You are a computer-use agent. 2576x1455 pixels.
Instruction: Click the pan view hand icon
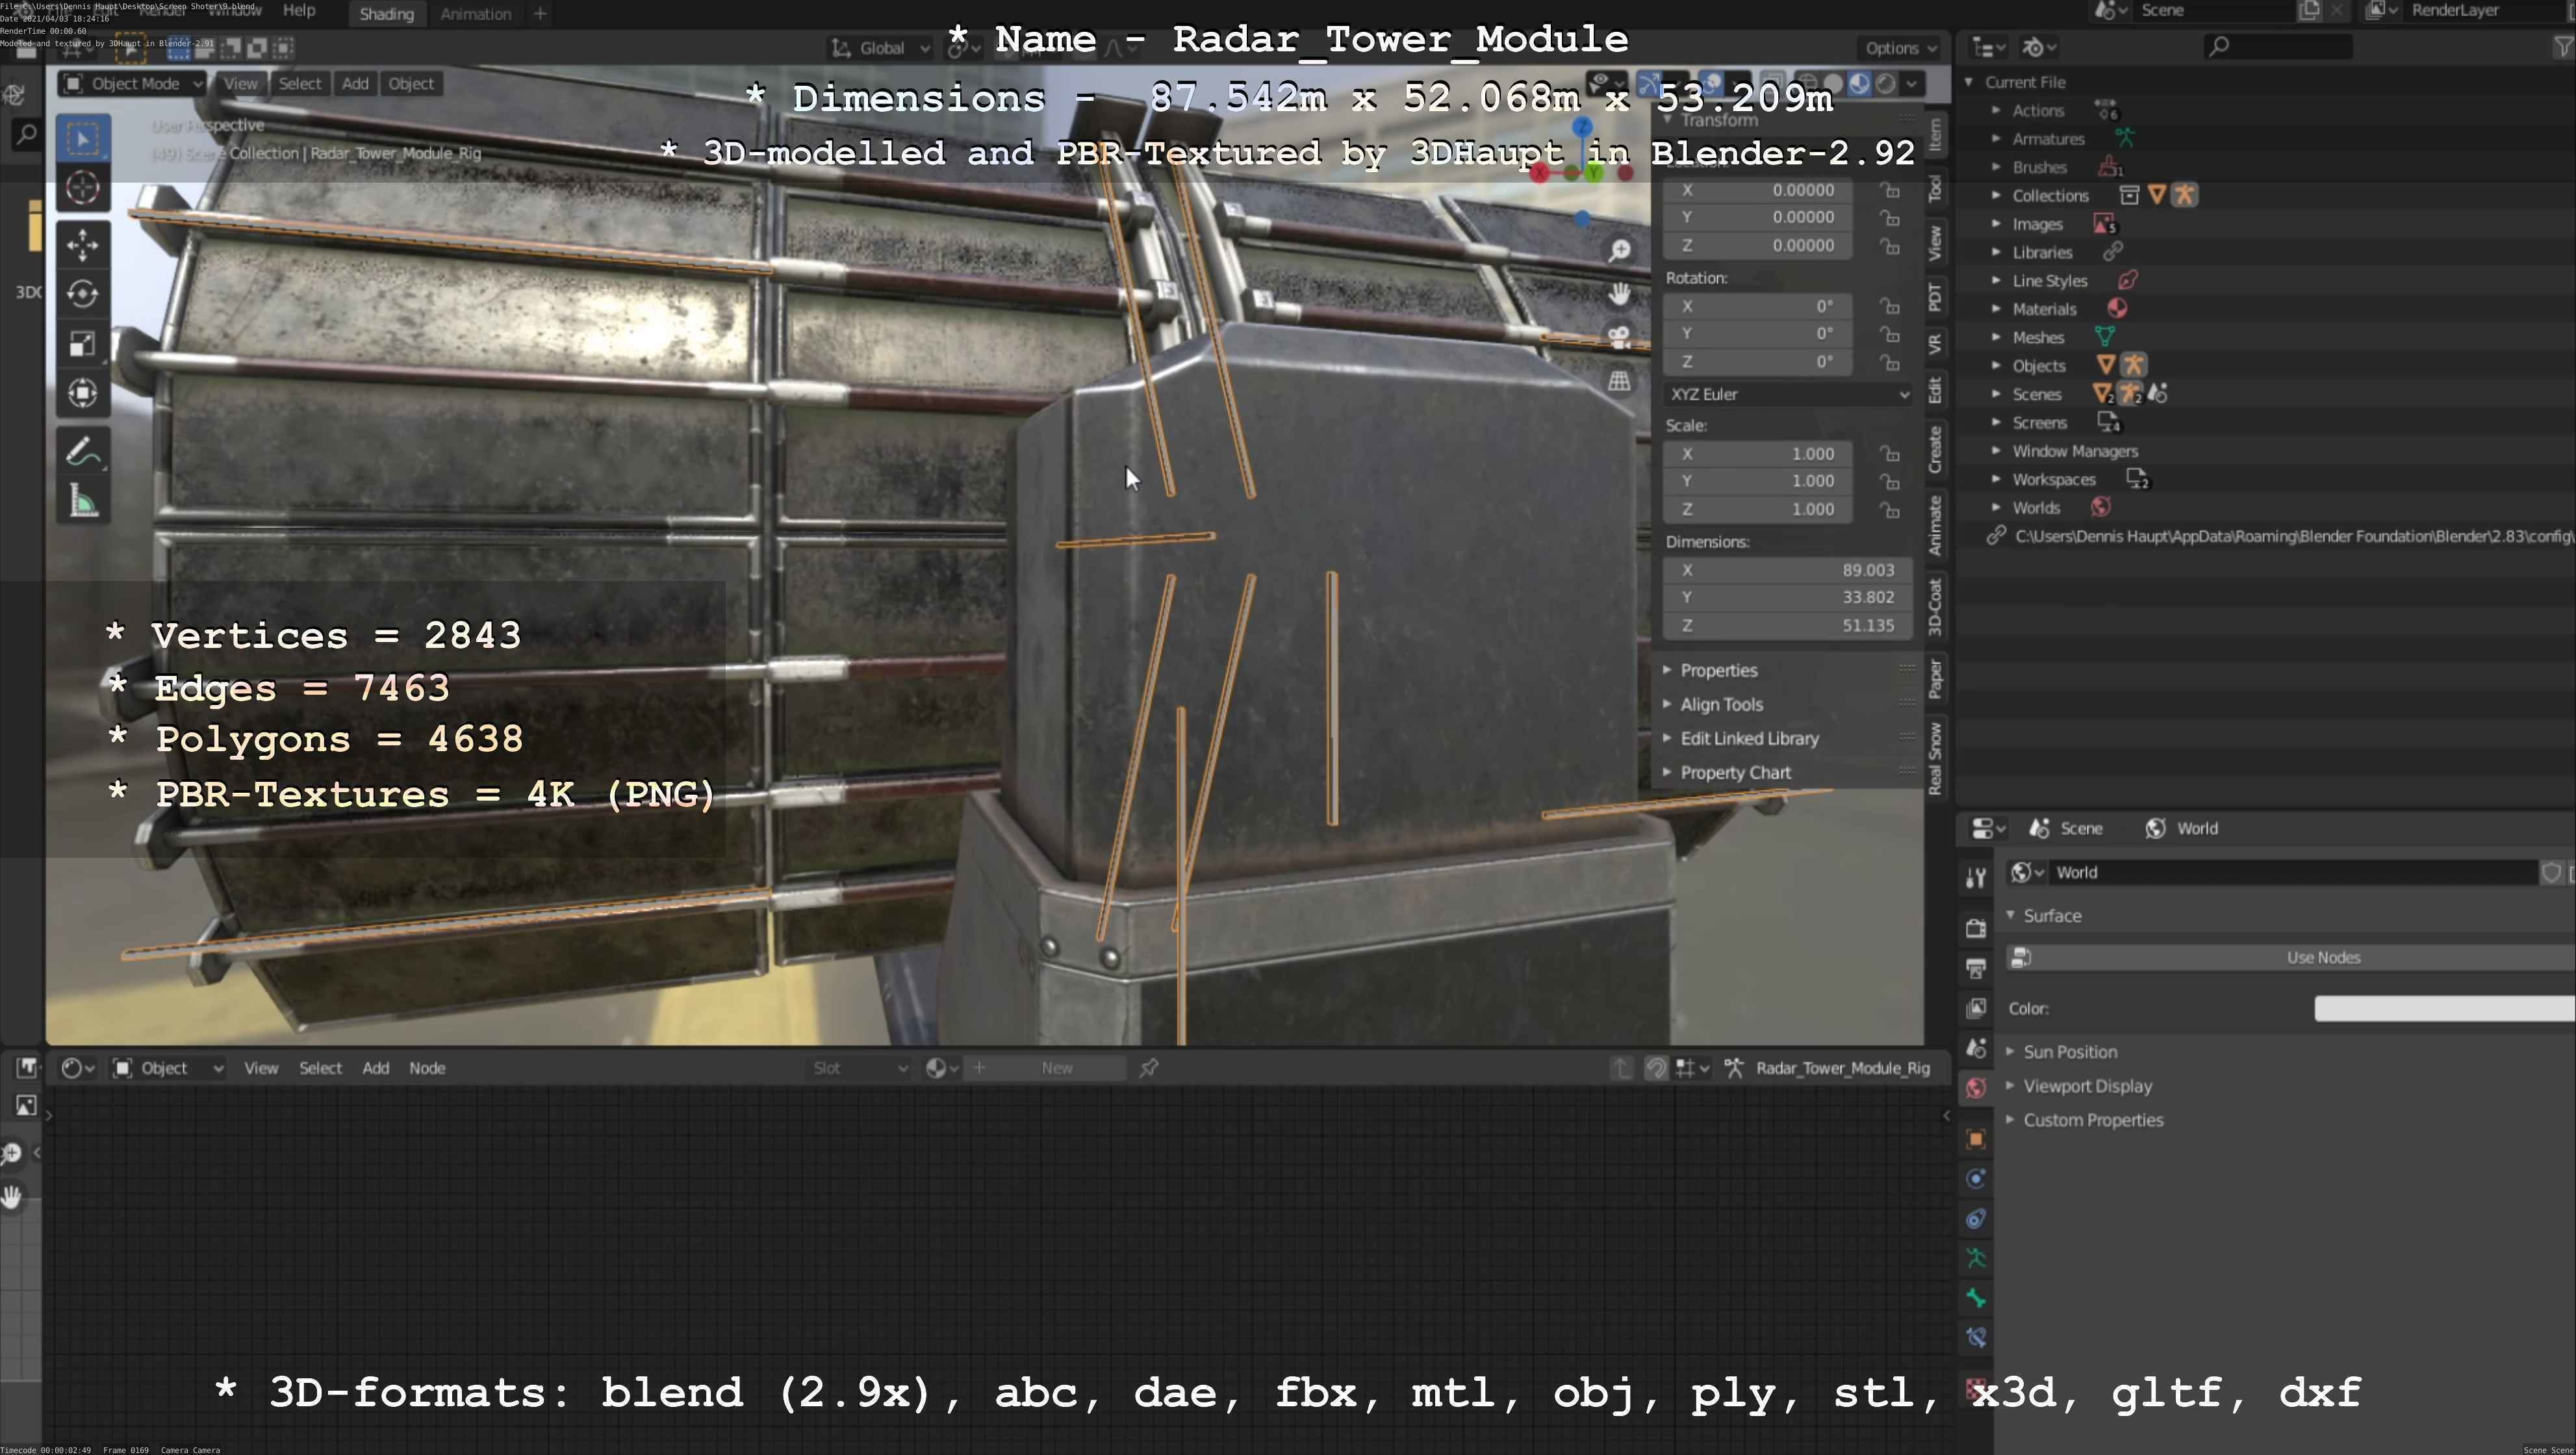pos(1619,294)
